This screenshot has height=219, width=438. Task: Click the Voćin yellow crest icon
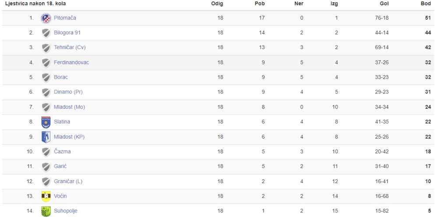pos(46,196)
